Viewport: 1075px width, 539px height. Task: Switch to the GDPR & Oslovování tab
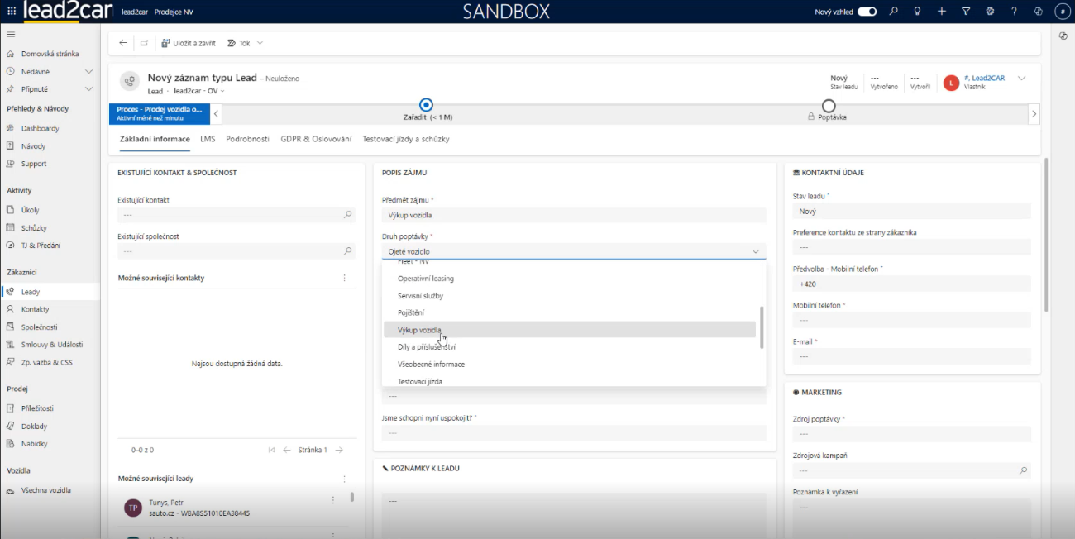(316, 139)
